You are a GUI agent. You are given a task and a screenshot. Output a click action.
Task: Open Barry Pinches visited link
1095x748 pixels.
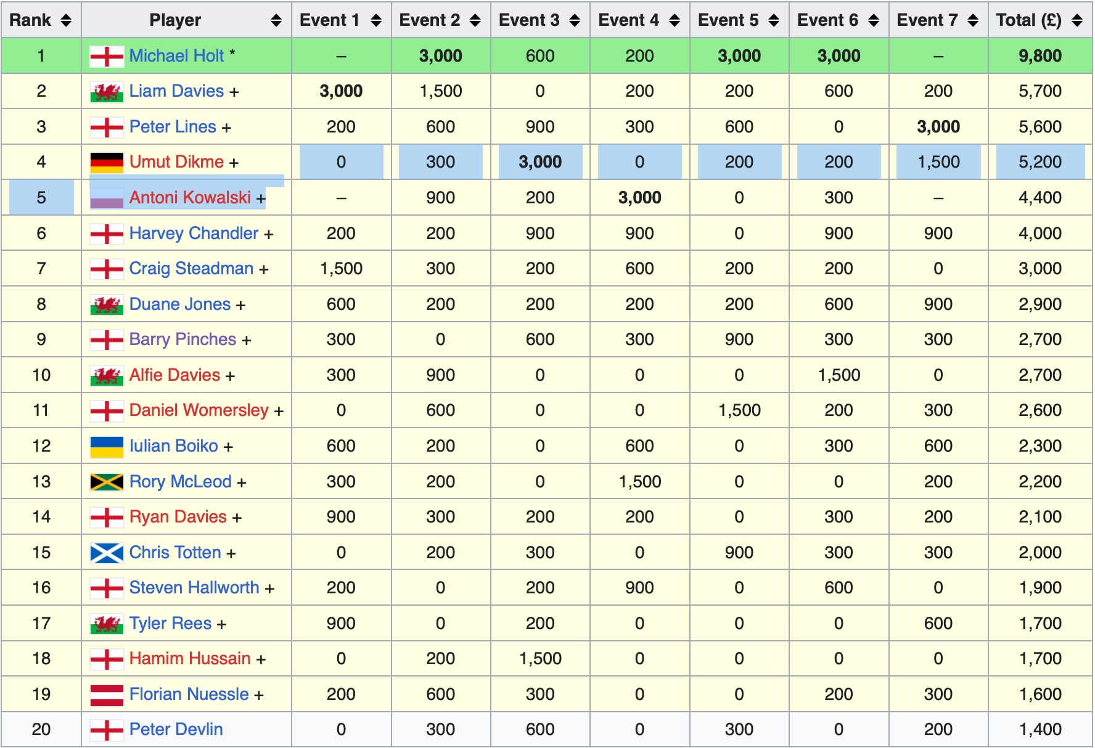click(182, 339)
